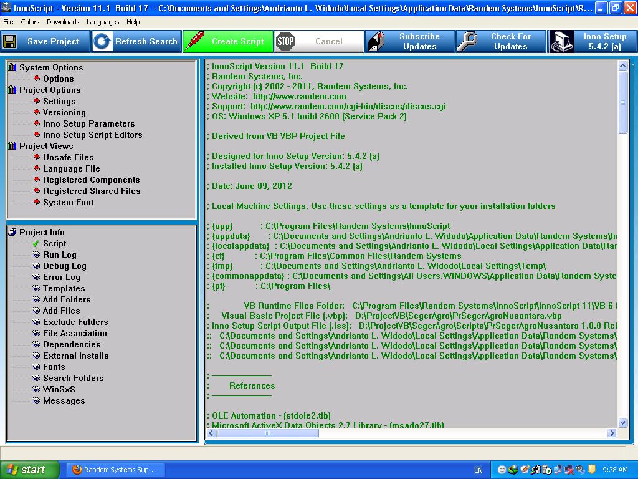Click the System Options books icon

[12, 67]
